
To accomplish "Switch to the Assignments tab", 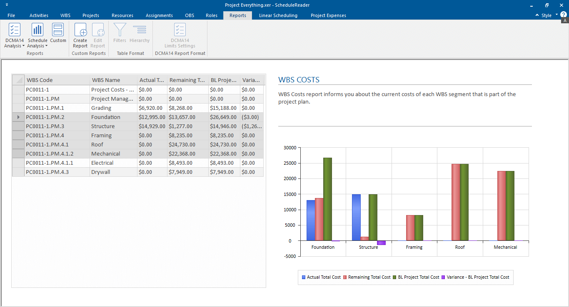I will pyautogui.click(x=159, y=15).
